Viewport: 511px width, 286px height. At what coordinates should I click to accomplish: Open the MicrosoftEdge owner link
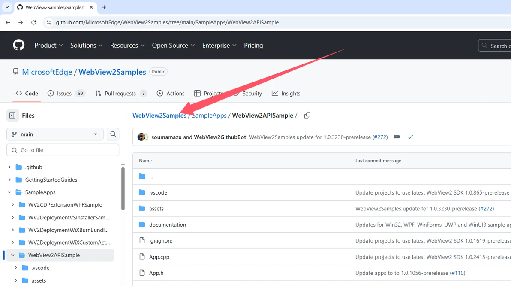coord(47,72)
